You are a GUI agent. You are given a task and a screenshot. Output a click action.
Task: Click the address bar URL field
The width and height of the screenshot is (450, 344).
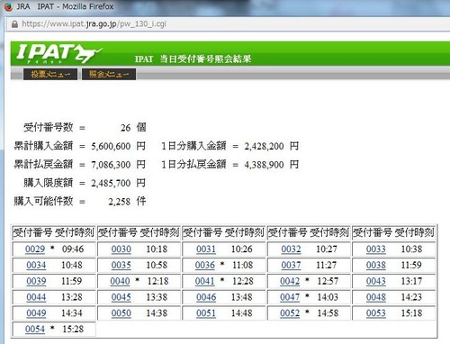(228, 24)
